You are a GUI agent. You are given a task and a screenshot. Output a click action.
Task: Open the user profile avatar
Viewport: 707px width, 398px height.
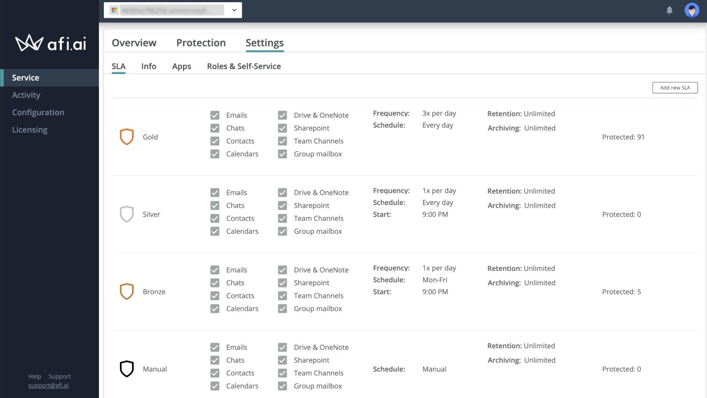pos(692,10)
